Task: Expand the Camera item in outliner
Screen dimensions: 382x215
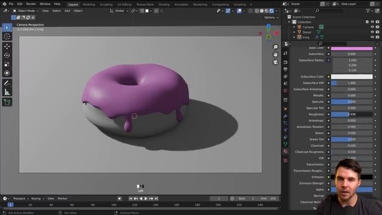Action: tap(294, 27)
